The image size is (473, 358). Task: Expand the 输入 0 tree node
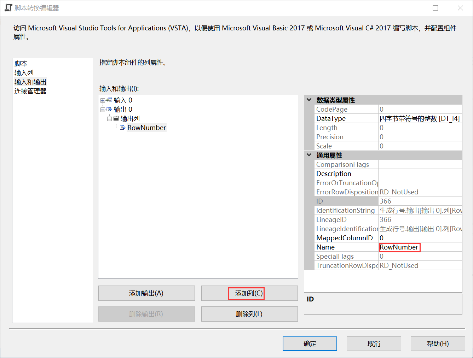103,100
